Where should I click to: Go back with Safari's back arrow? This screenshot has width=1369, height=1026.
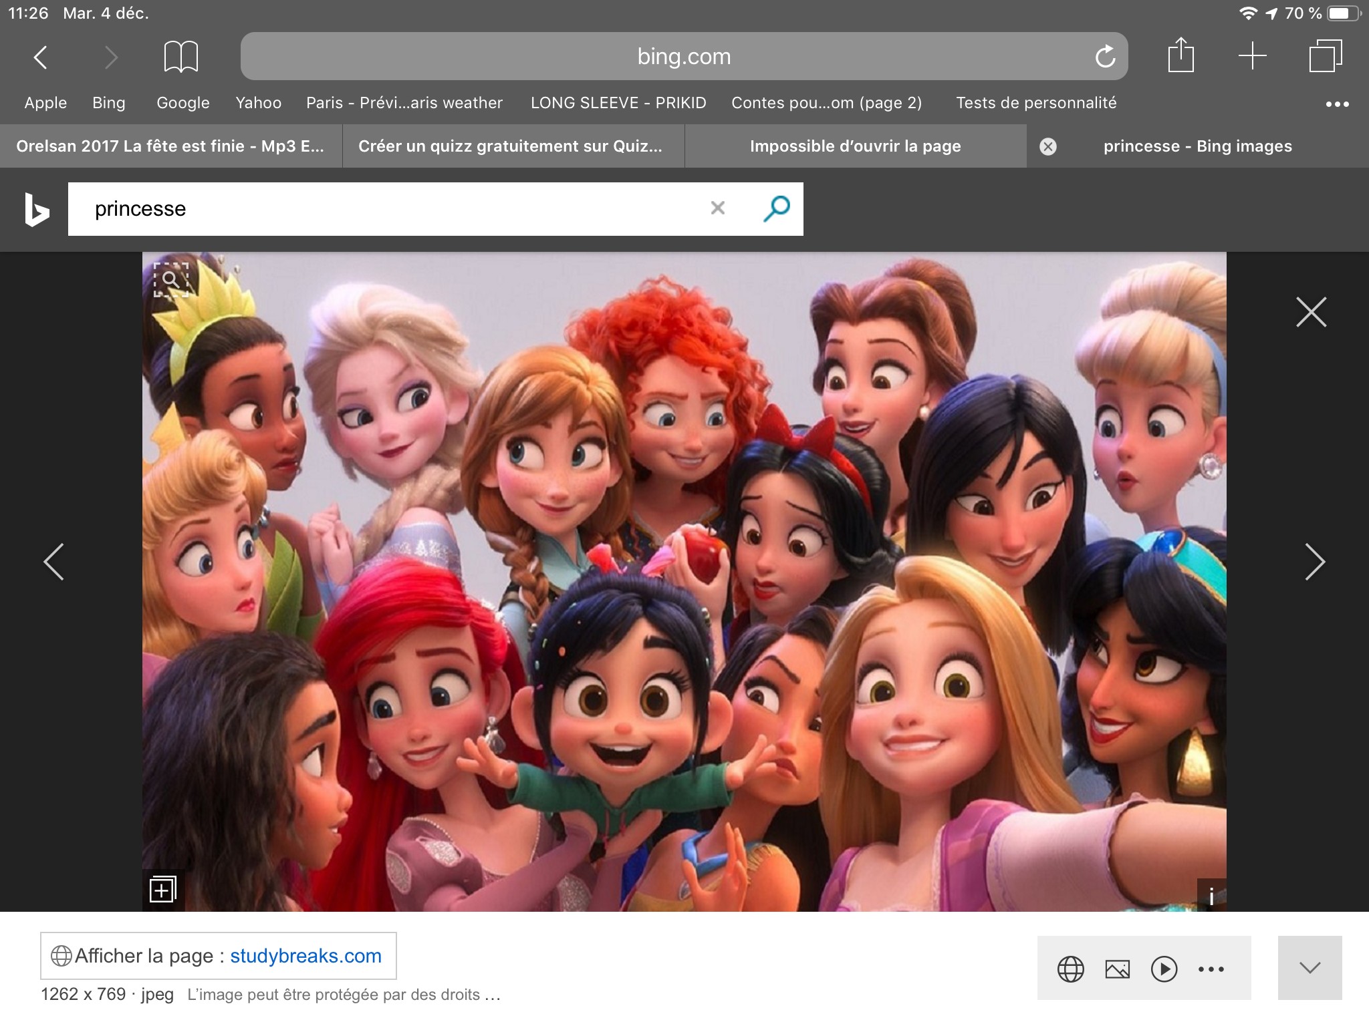[41, 57]
